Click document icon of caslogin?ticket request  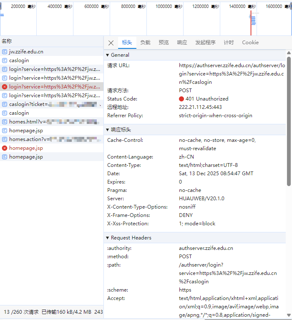click(5, 104)
